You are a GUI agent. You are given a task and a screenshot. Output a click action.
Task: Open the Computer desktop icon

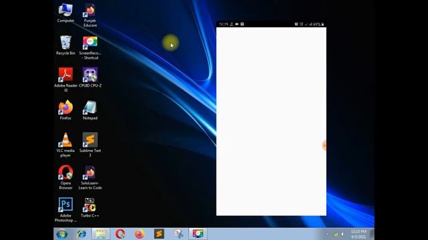(66, 13)
